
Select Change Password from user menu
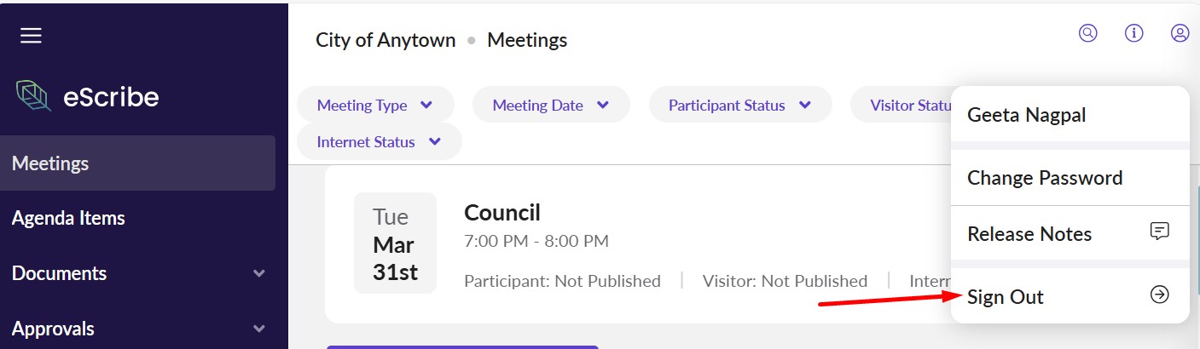(1045, 178)
